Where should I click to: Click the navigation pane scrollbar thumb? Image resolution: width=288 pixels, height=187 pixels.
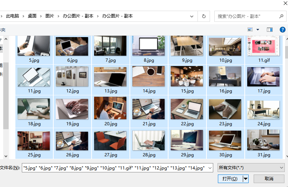pyautogui.click(x=6, y=96)
